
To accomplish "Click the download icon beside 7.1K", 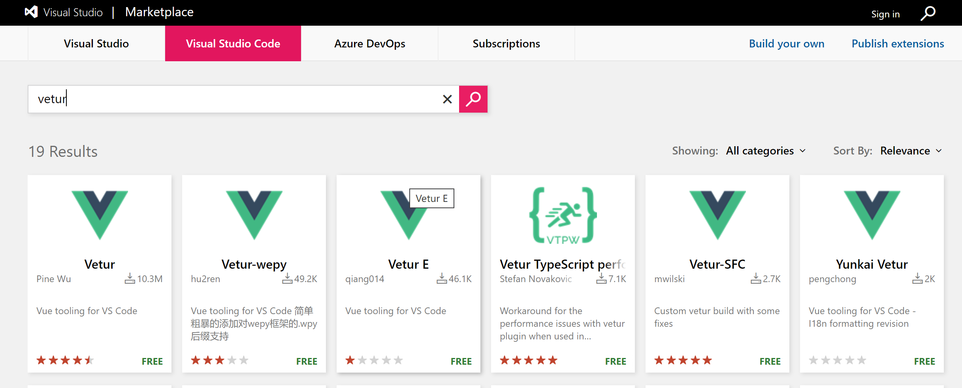I will pos(601,278).
